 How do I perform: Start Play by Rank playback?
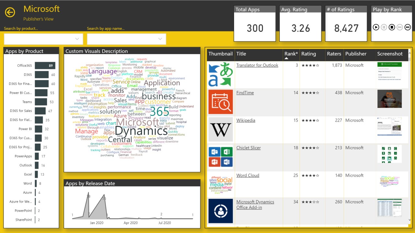point(376,27)
